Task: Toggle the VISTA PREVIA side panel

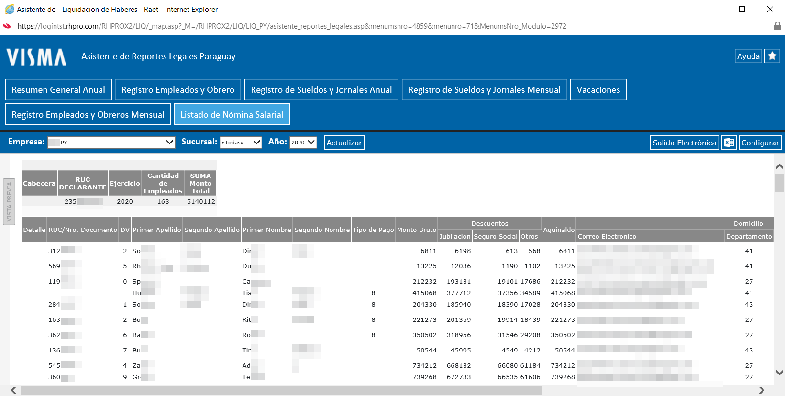Action: click(x=9, y=201)
